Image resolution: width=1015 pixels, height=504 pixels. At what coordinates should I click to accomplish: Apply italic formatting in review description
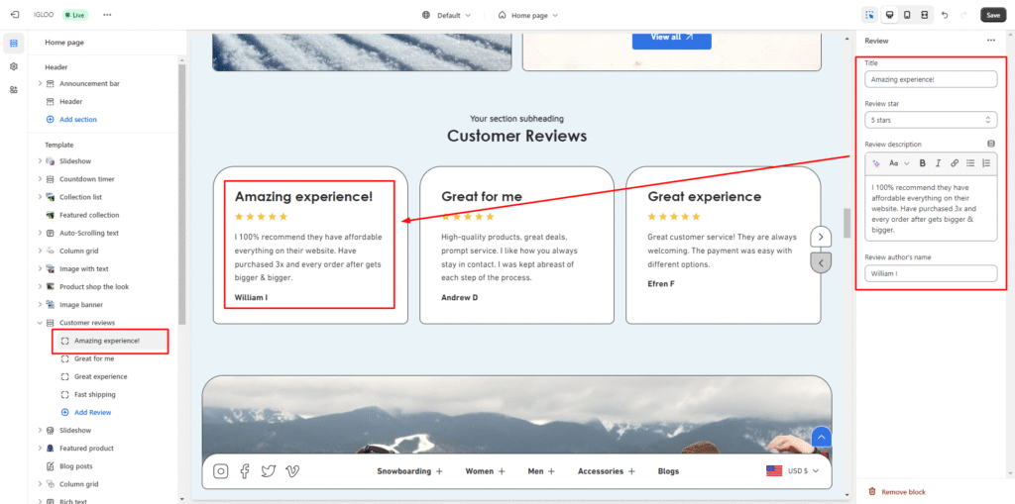tap(938, 162)
